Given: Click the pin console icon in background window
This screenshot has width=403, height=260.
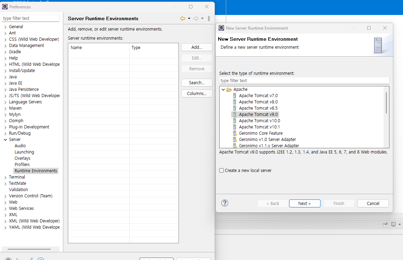Looking at the screenshot, I should tap(385, 224).
